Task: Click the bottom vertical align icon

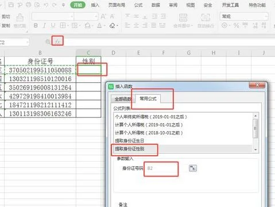Action: (145, 16)
